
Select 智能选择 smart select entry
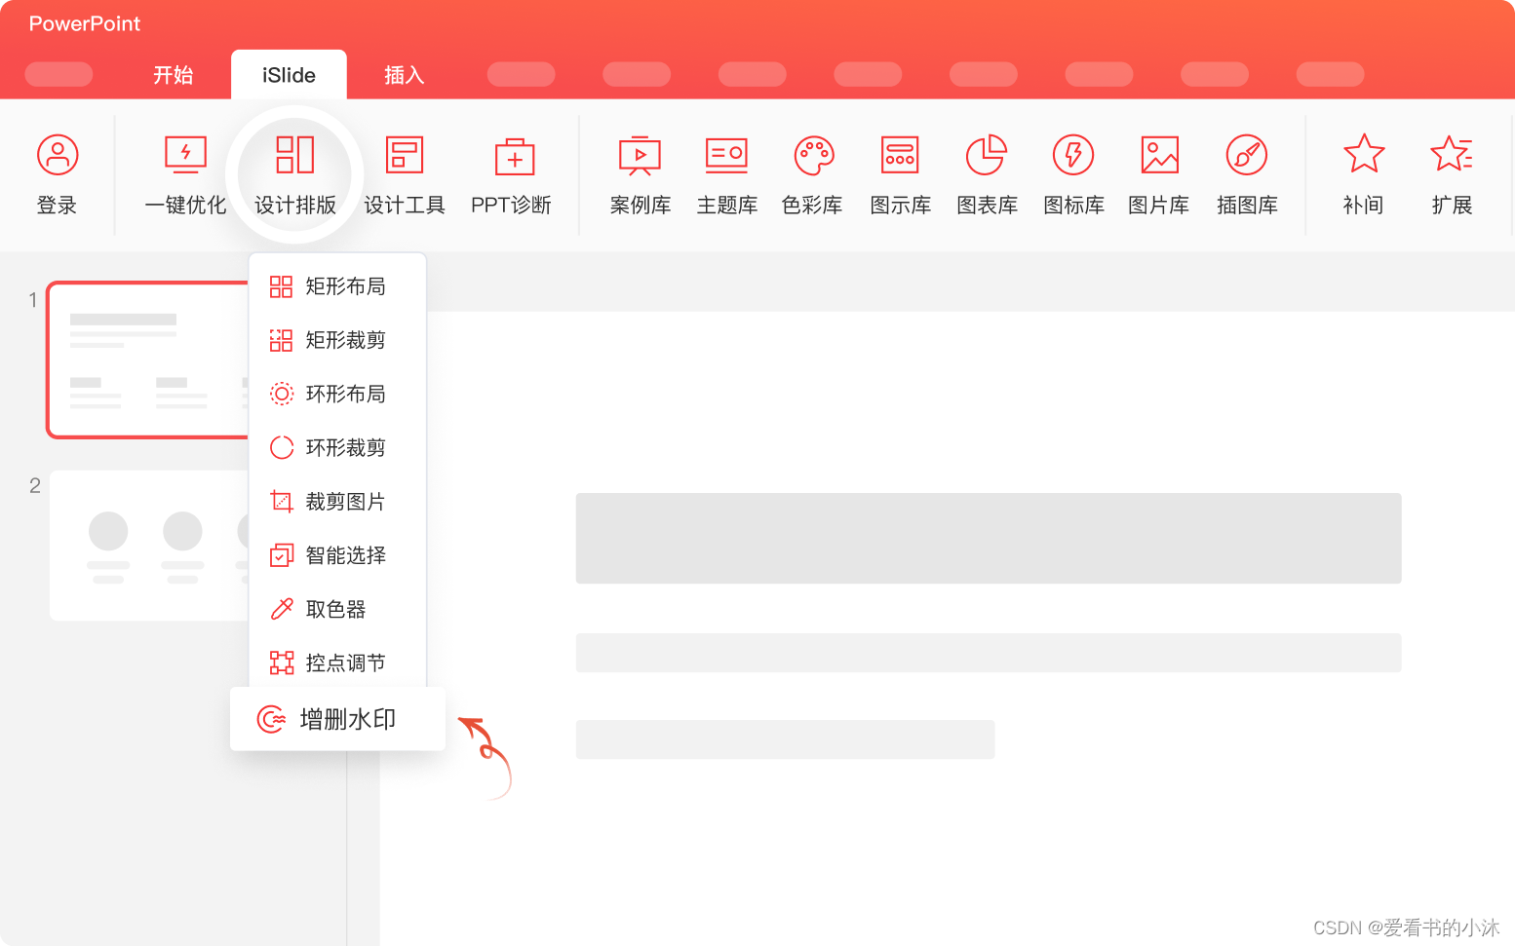[x=337, y=555]
